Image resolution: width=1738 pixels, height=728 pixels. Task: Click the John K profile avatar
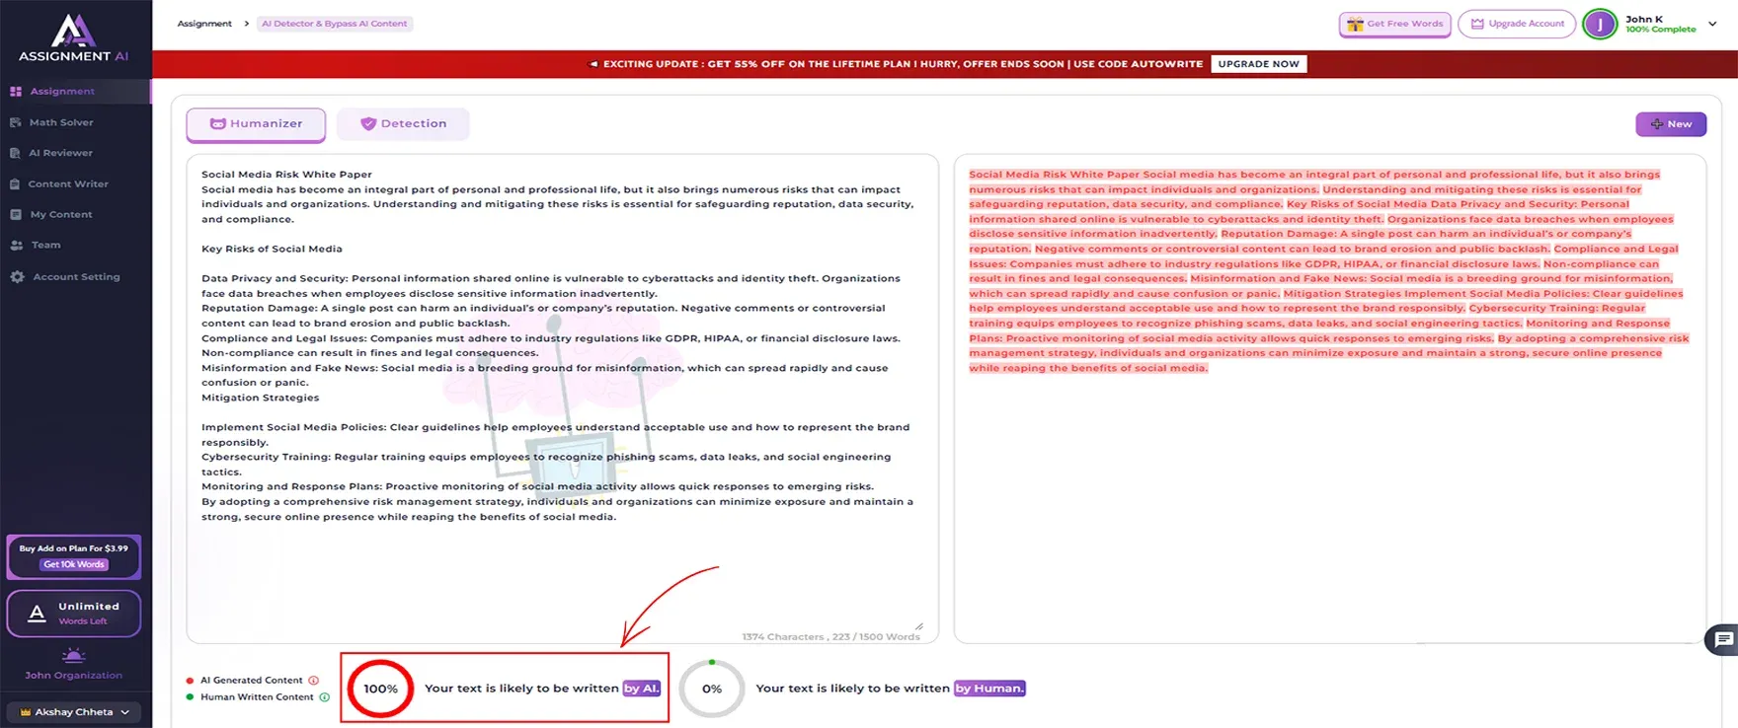pyautogui.click(x=1600, y=24)
